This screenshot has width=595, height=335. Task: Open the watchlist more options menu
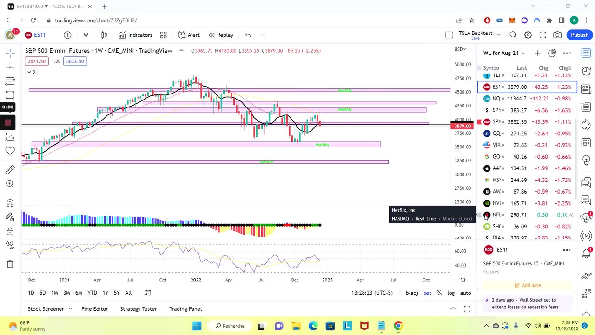tap(567, 53)
